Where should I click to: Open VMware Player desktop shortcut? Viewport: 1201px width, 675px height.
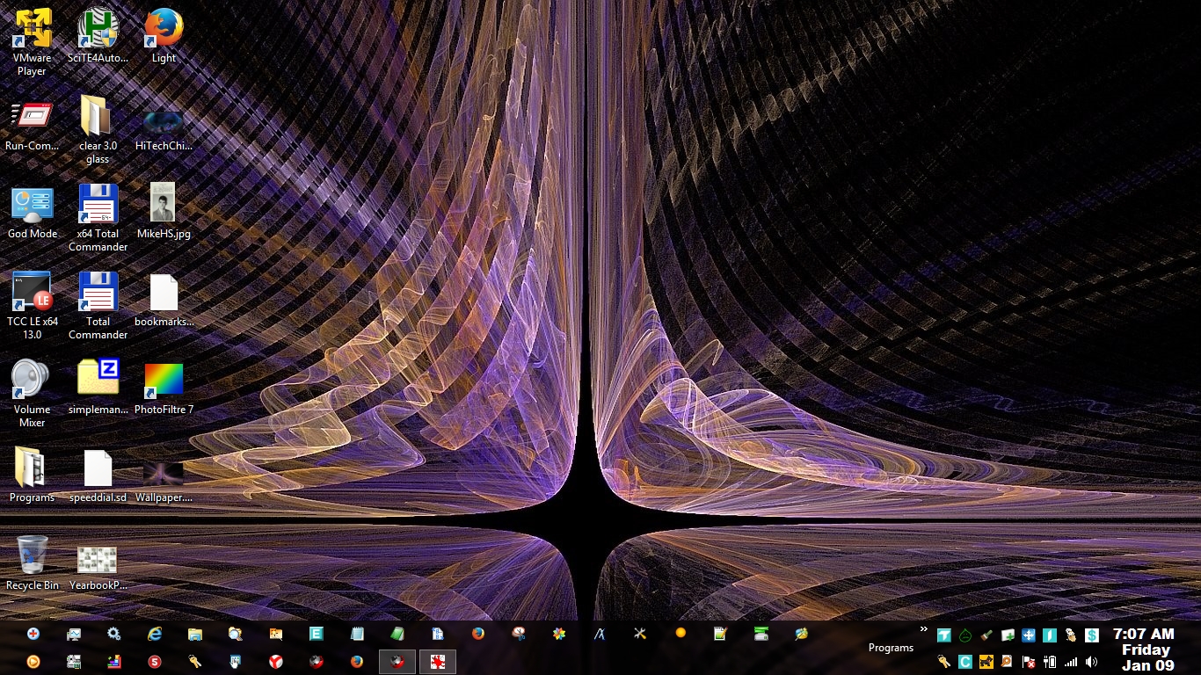32,28
